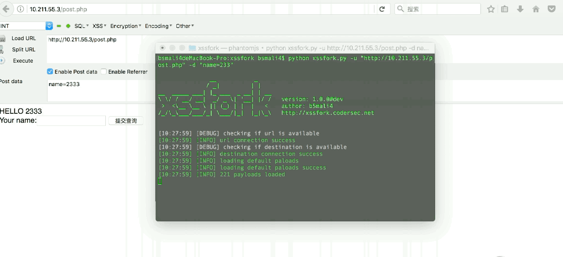Open the Pocket icon in toolbar
This screenshot has width=563, height=257.
pyautogui.click(x=552, y=9)
